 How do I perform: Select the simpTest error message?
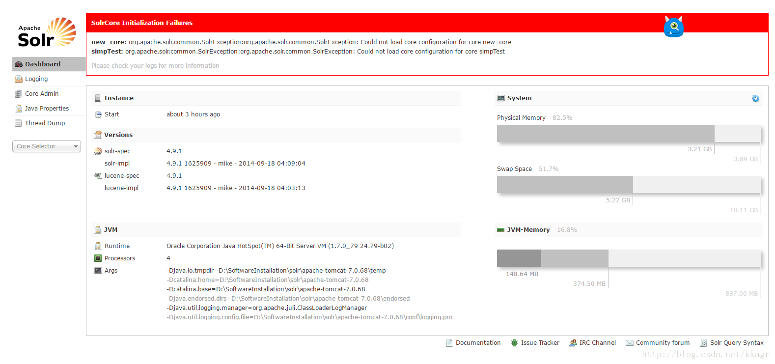298,52
